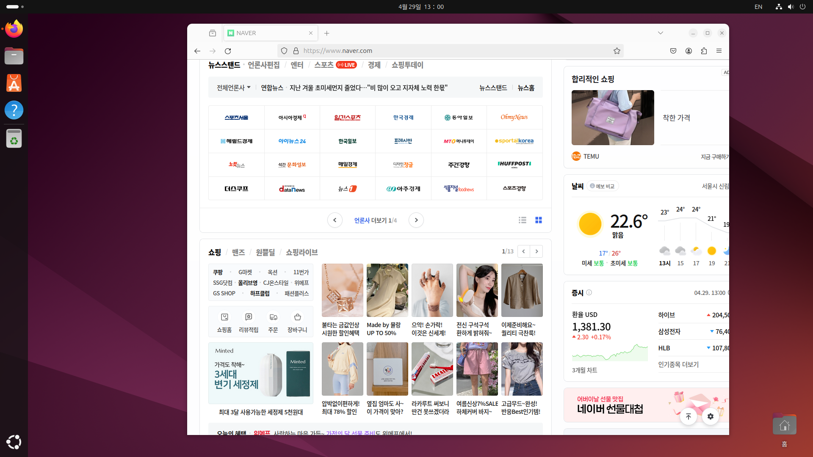Click the Firefox reload page icon
The image size is (813, 457).
click(228, 51)
